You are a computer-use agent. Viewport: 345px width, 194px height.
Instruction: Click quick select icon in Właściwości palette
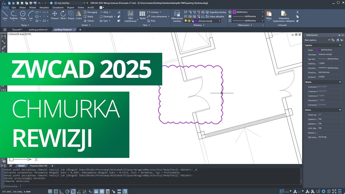click(x=341, y=40)
